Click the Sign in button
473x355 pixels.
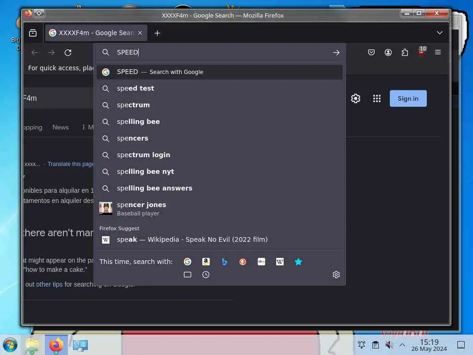tap(408, 98)
